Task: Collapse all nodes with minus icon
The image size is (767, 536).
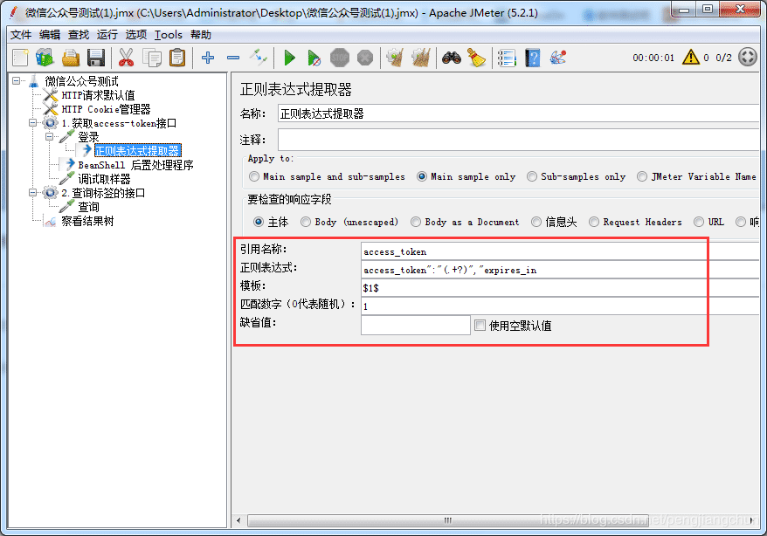Action: [233, 58]
